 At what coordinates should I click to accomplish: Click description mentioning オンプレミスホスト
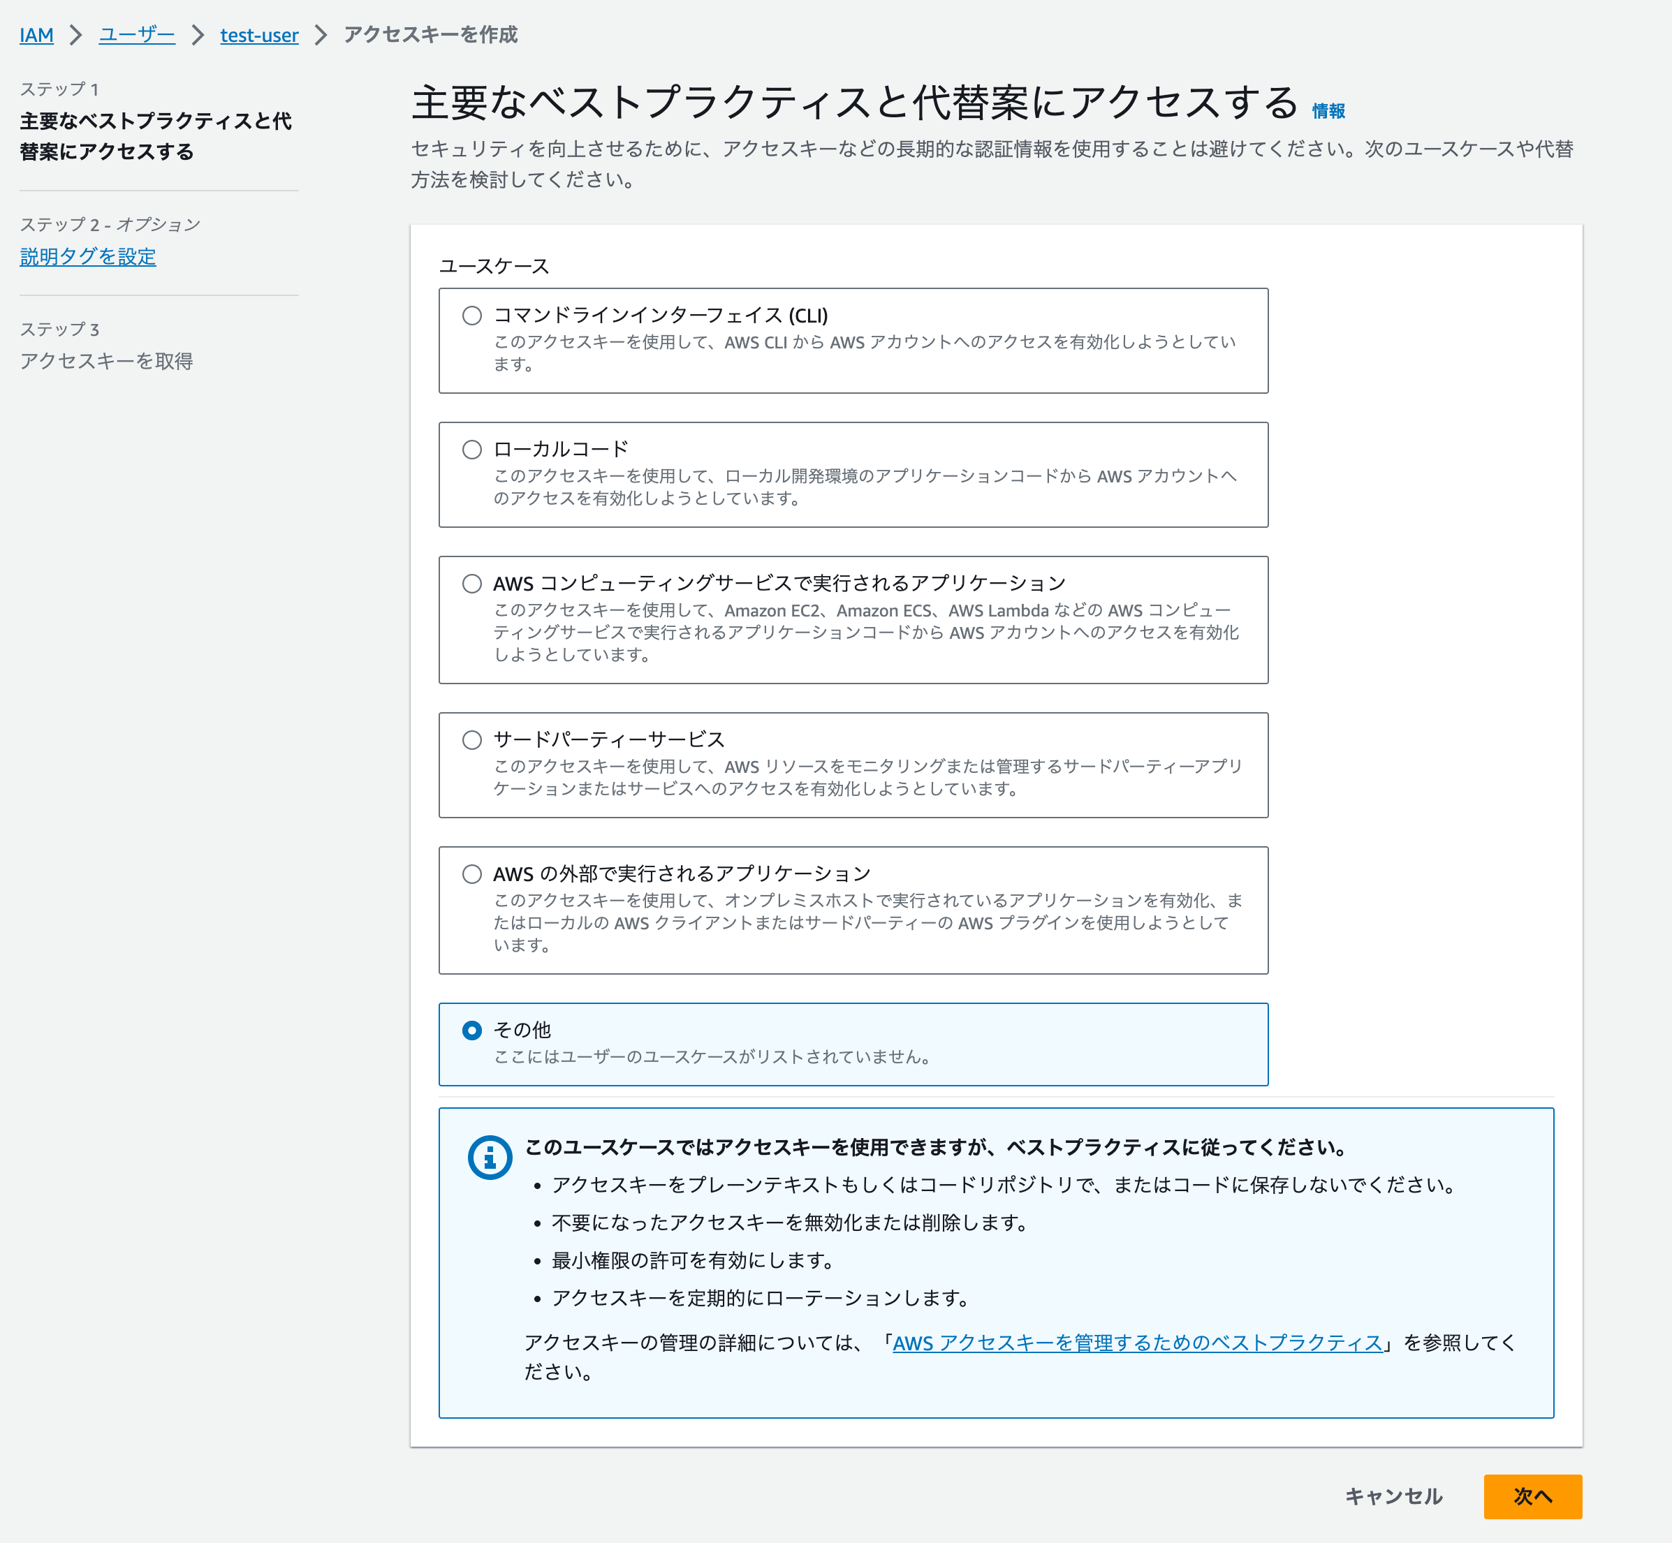[x=867, y=922]
